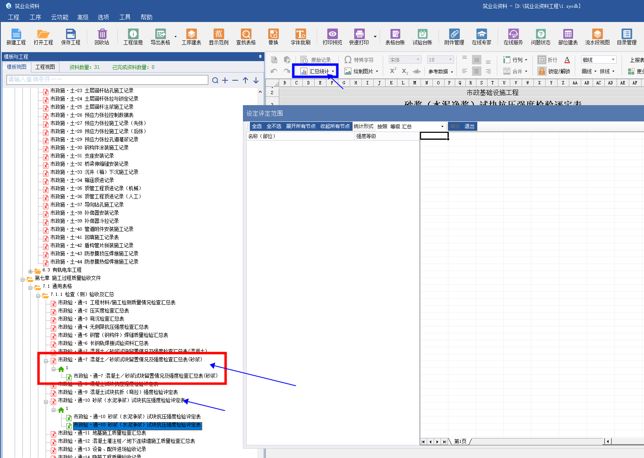Click the up arrow in template panel
Viewport: 644px width, 458px height.
point(245,80)
